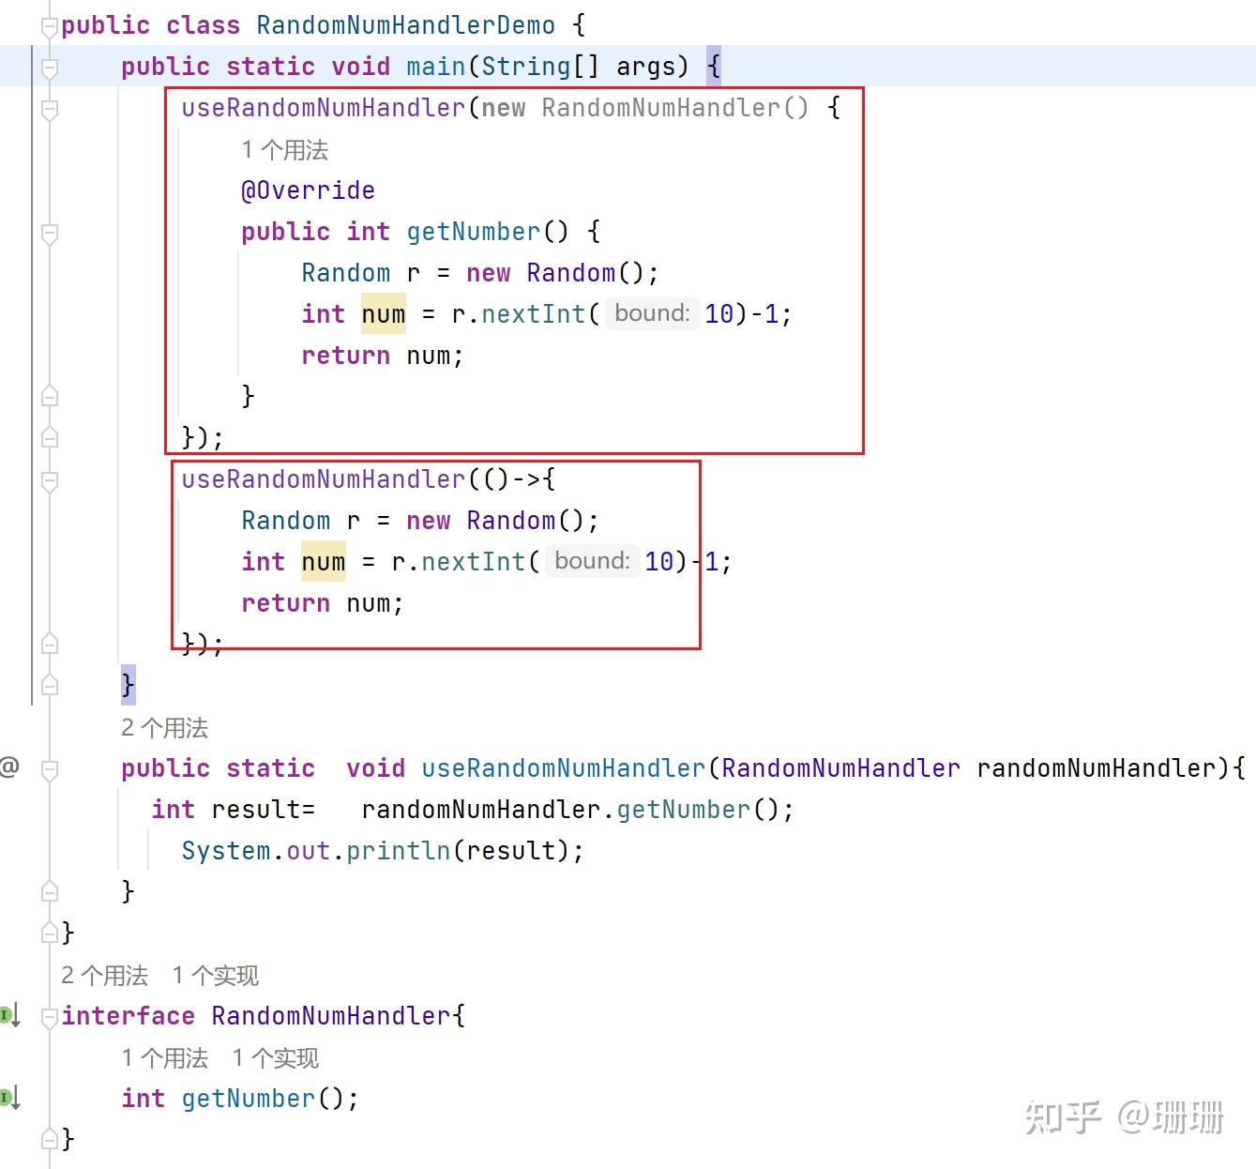The image size is (1256, 1169).
Task: Click the fold end marker after main's closing brace
Action: tap(50, 685)
